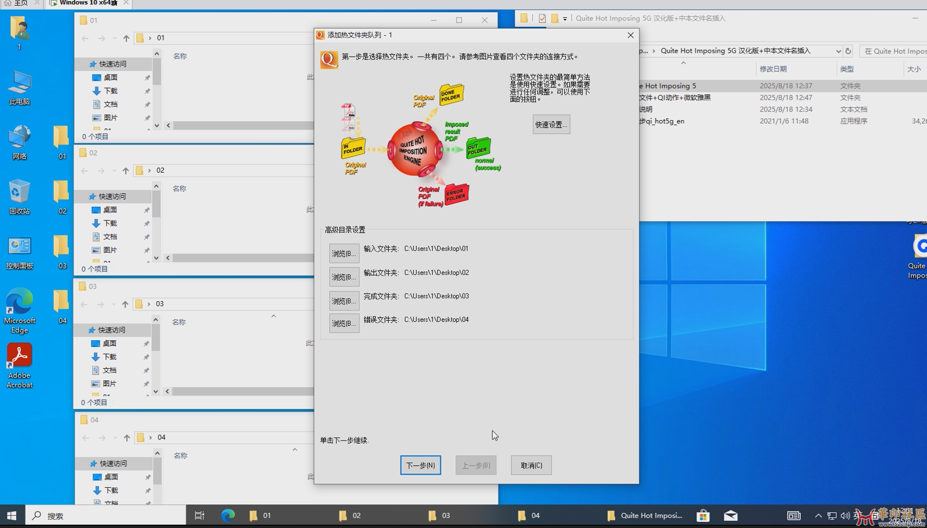Open the 网络 desktop icon

pos(20,143)
